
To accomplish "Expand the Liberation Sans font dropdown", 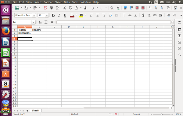I will [34, 15].
